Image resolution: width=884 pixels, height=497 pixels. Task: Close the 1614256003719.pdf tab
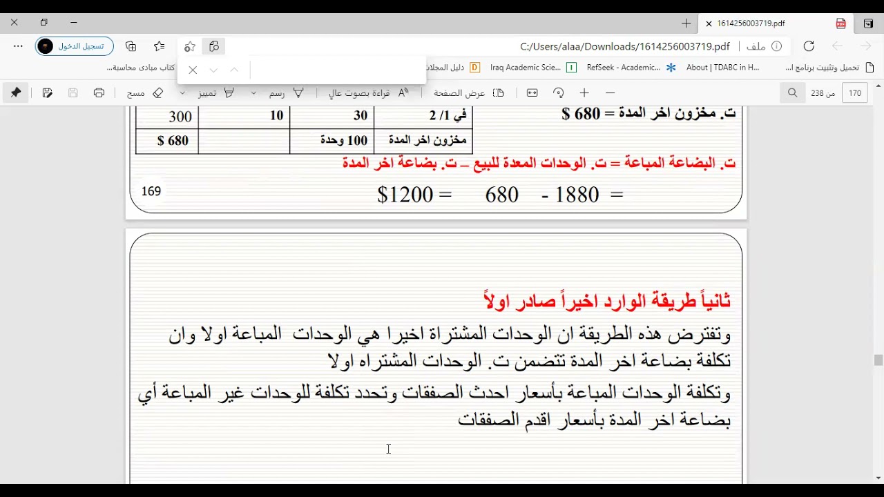[x=709, y=23]
